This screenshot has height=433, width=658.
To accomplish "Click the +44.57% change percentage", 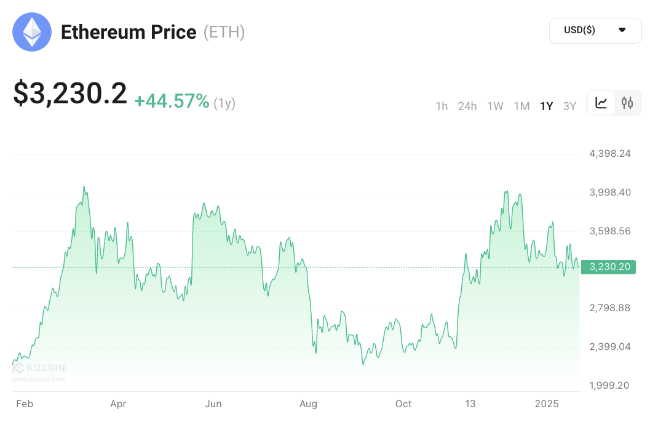I will click(172, 101).
